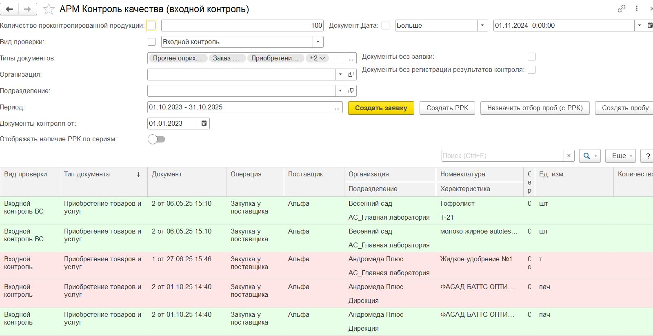Expand the search options arrow next to magnifier

(x=596, y=156)
